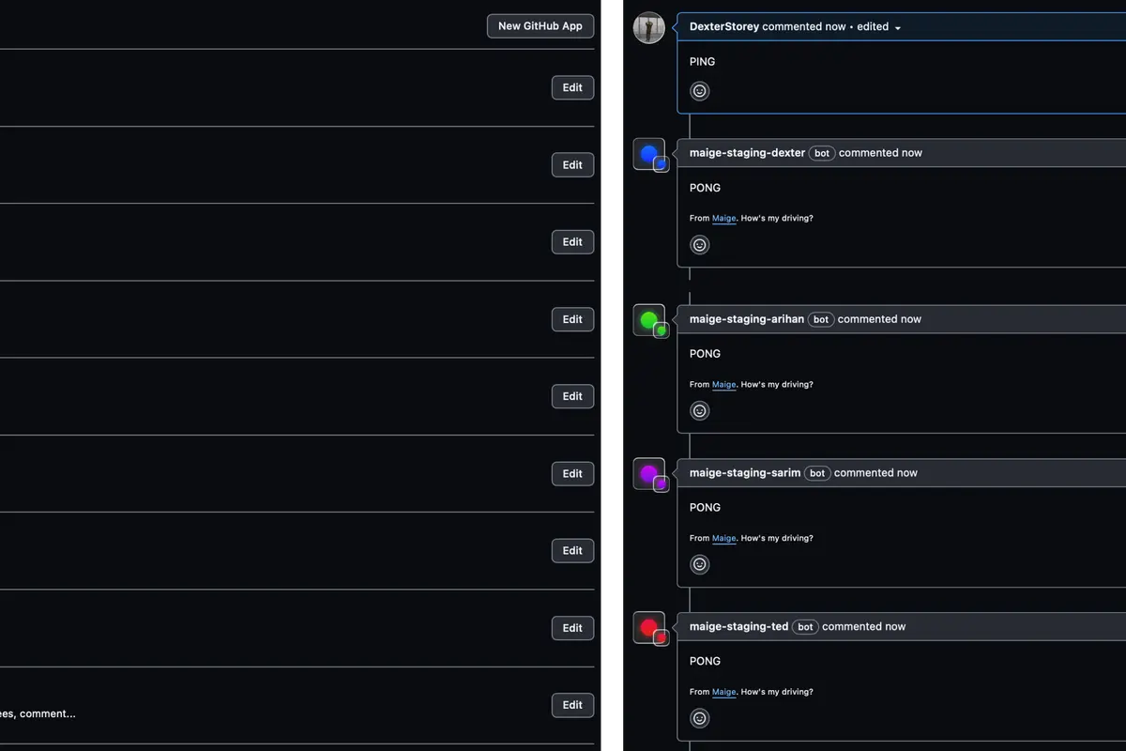Click the maige-staging-ted red bot avatar
1126x751 pixels.
click(649, 627)
